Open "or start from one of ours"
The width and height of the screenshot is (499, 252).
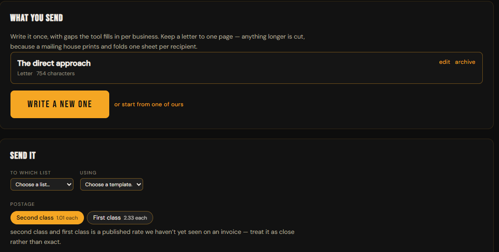coord(149,104)
